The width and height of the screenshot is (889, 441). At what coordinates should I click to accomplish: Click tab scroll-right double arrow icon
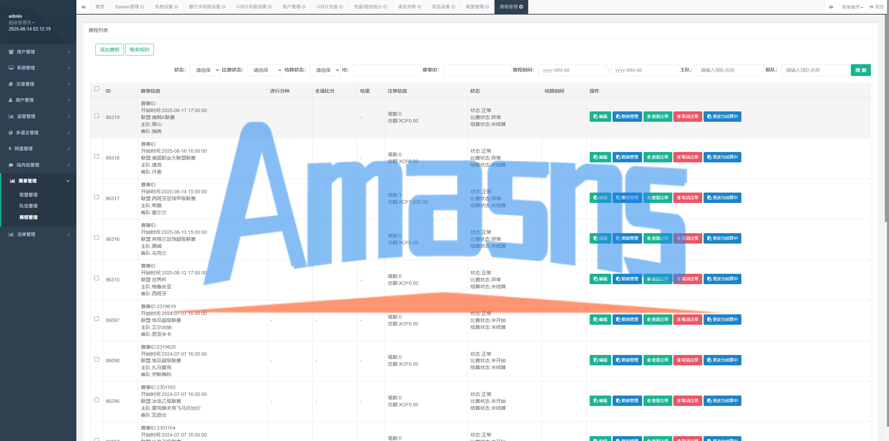pos(831,7)
